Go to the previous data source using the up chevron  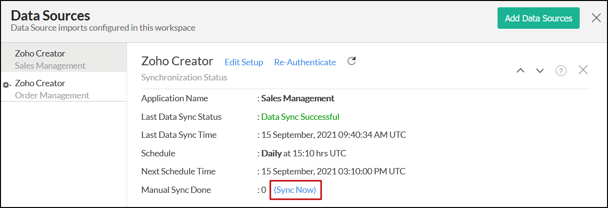tap(521, 71)
